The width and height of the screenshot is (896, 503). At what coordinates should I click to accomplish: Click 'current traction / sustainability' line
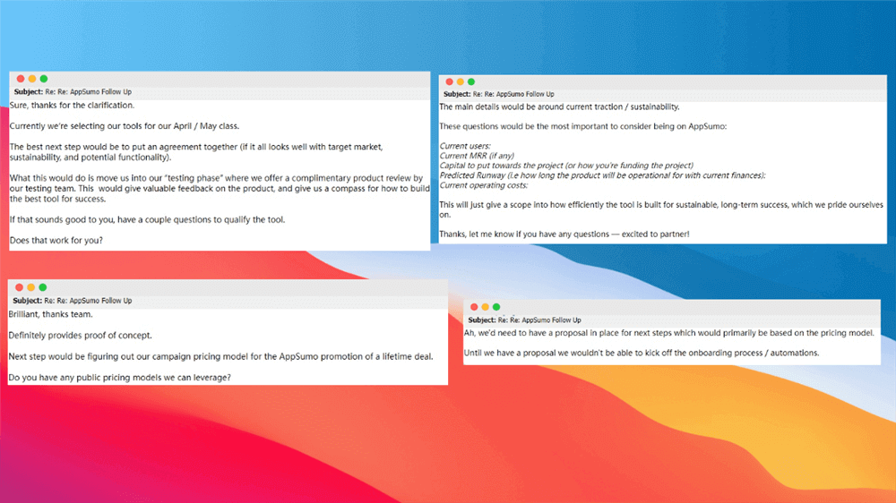pyautogui.click(x=559, y=107)
